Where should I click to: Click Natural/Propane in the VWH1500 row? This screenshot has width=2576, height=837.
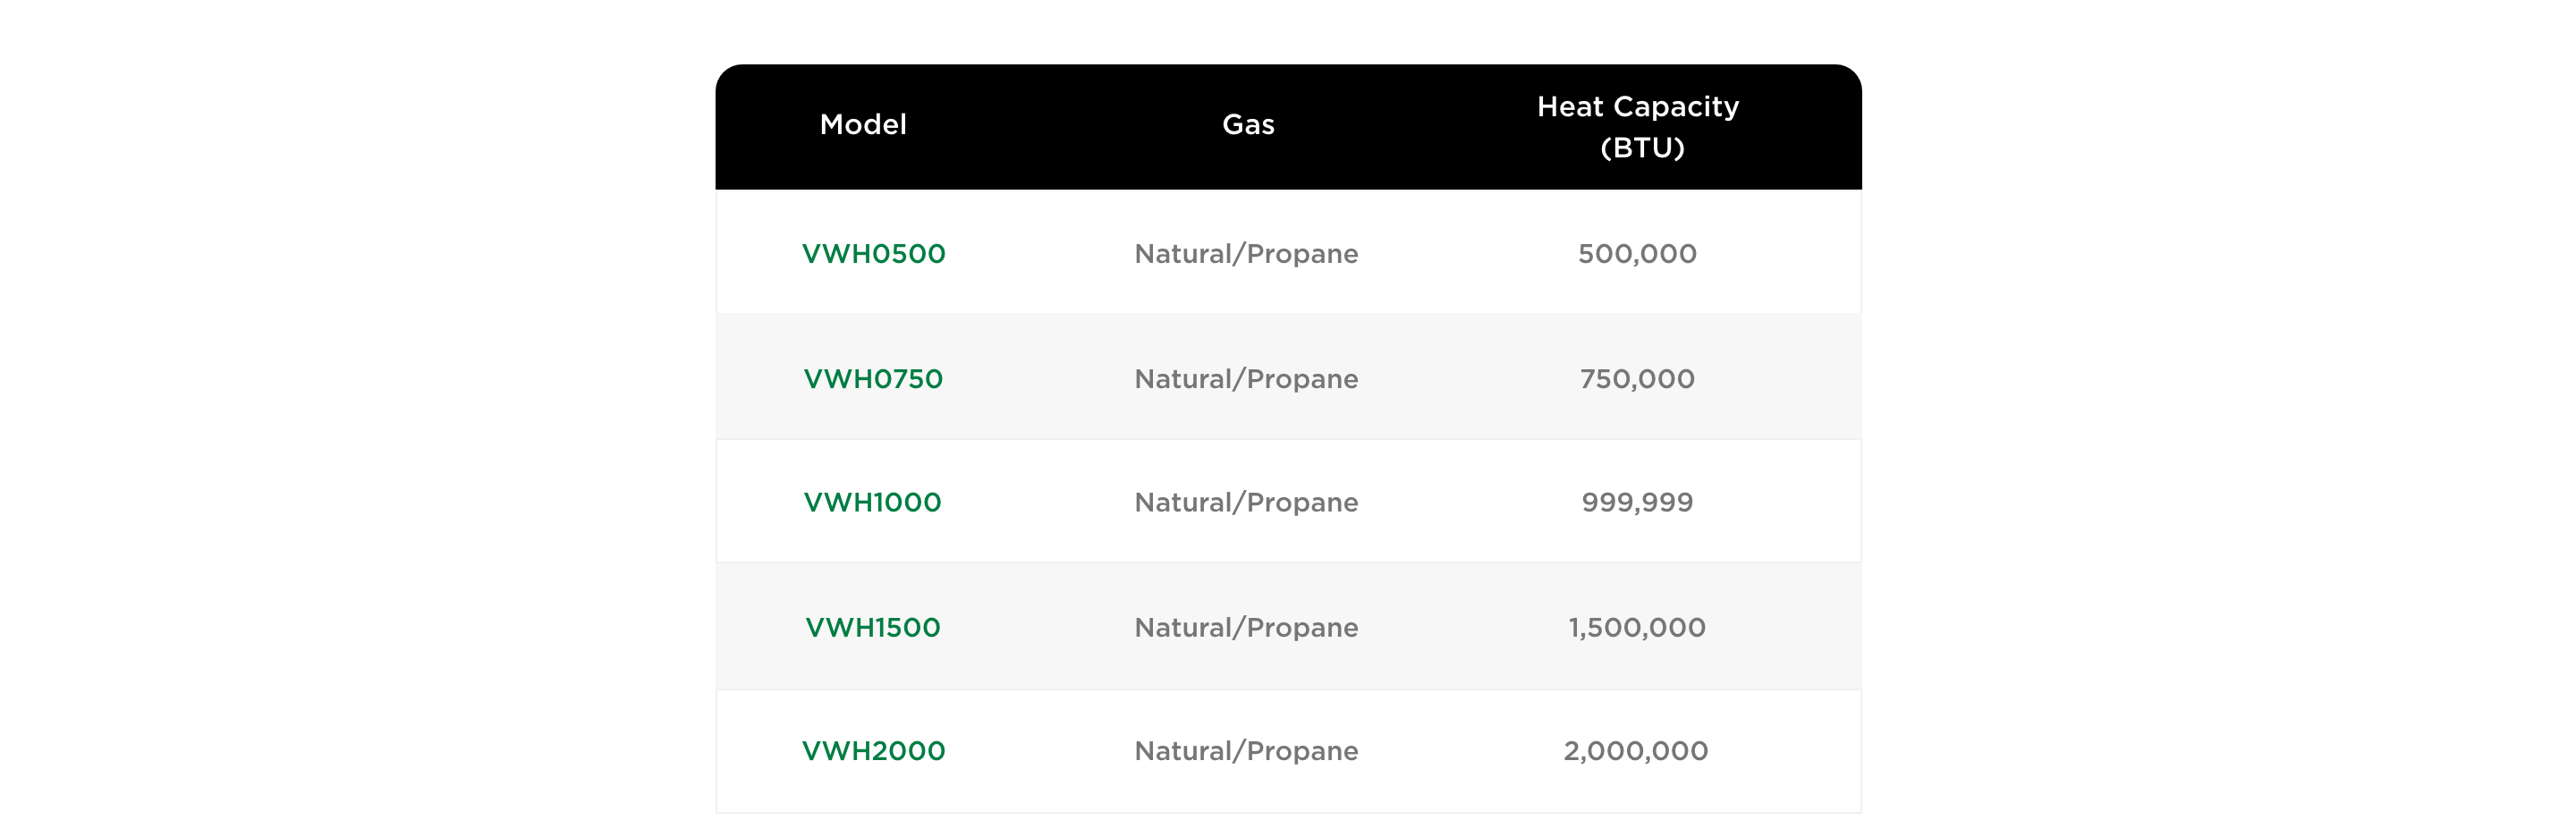point(1246,627)
